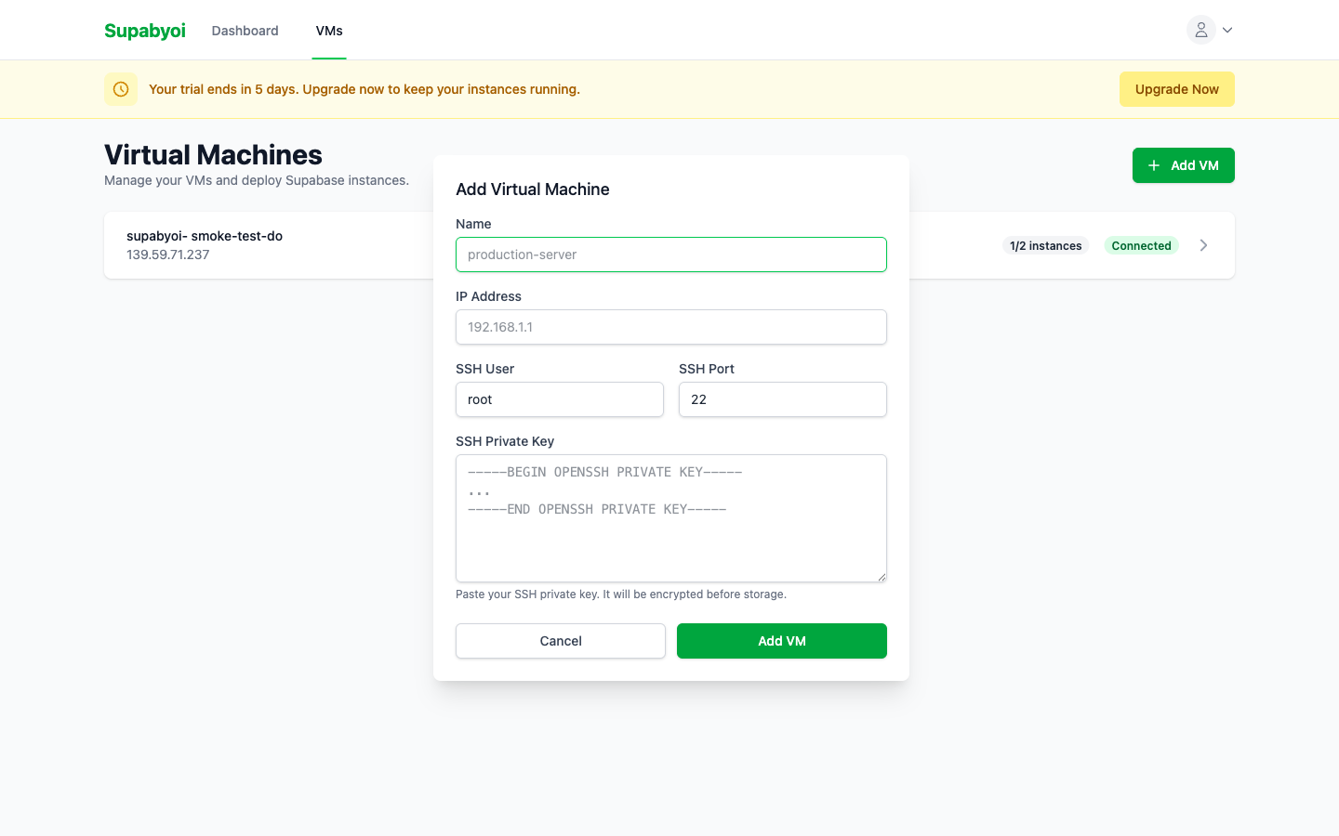
Task: Select the SSH User field showing root
Action: pos(559,398)
